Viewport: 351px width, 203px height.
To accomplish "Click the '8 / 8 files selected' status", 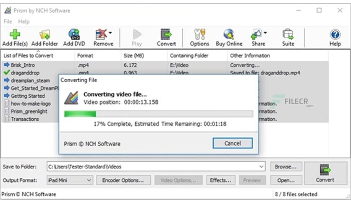I will pos(296,194).
